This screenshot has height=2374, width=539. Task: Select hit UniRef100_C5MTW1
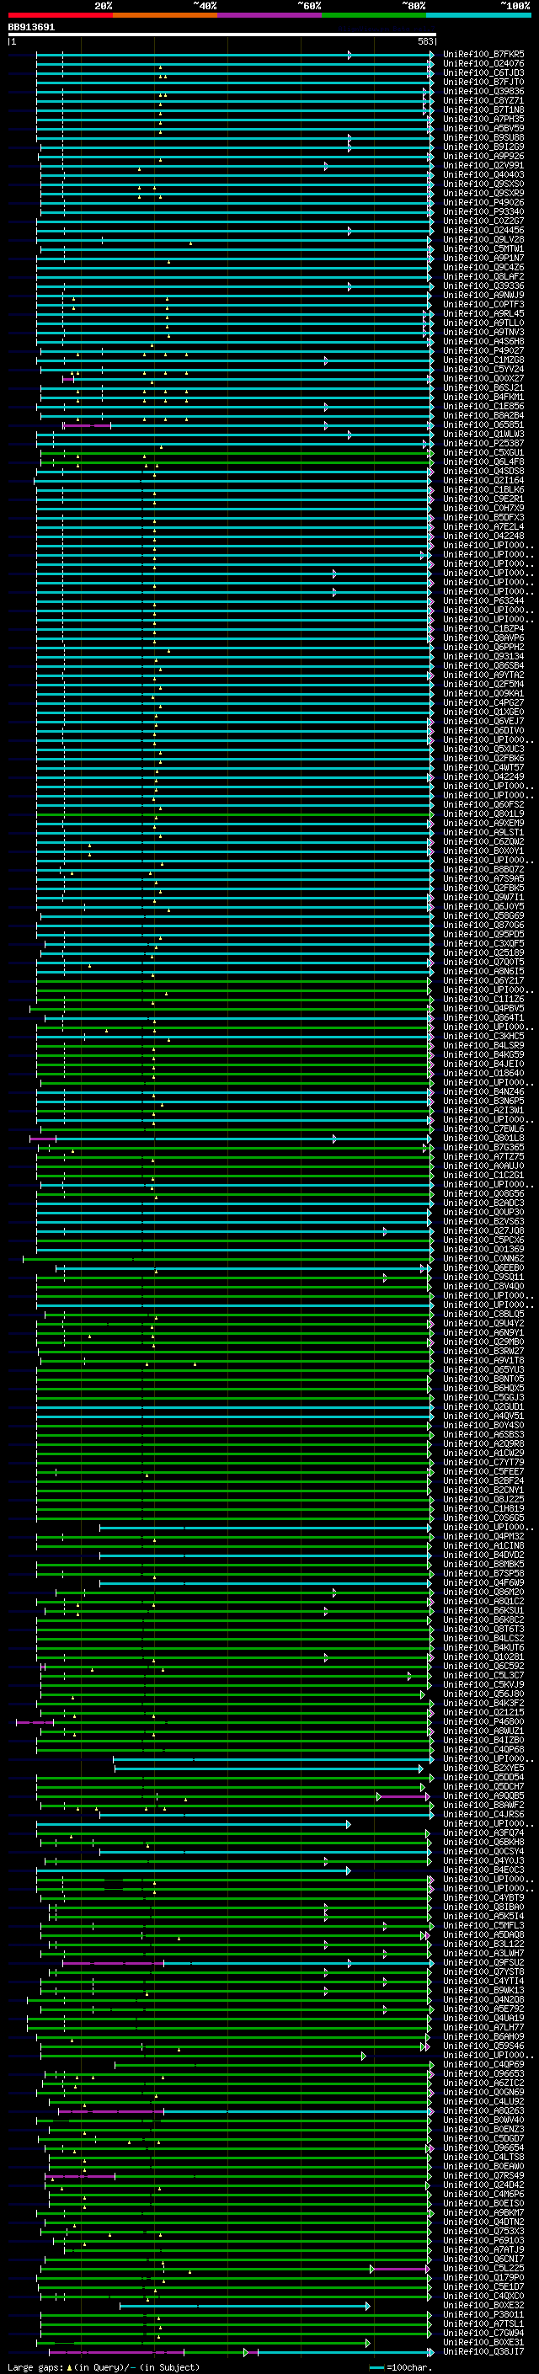[483, 248]
